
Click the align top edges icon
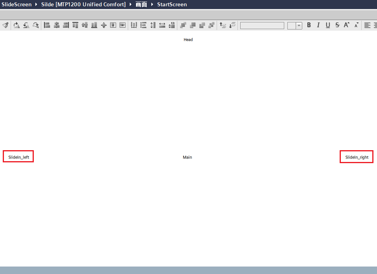pos(75,25)
